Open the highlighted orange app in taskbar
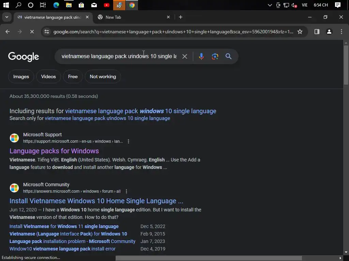 (x=119, y=5)
